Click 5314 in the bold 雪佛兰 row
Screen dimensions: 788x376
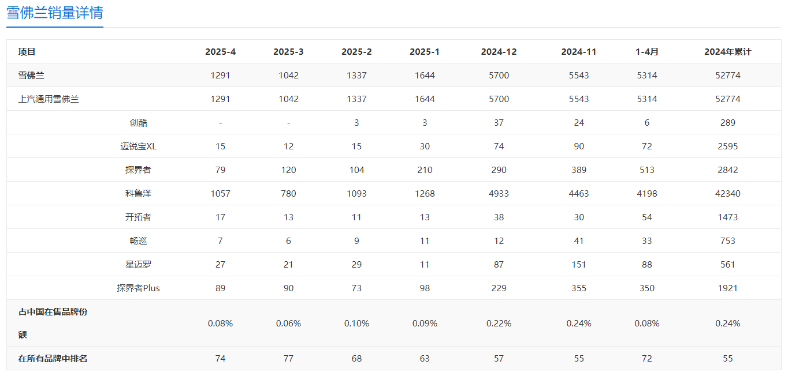(647, 76)
